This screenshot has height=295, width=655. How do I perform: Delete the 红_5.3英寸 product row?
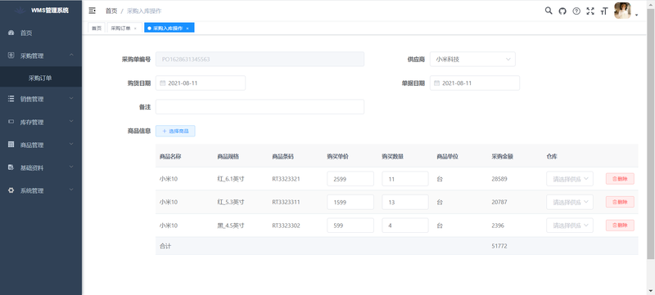620,202
